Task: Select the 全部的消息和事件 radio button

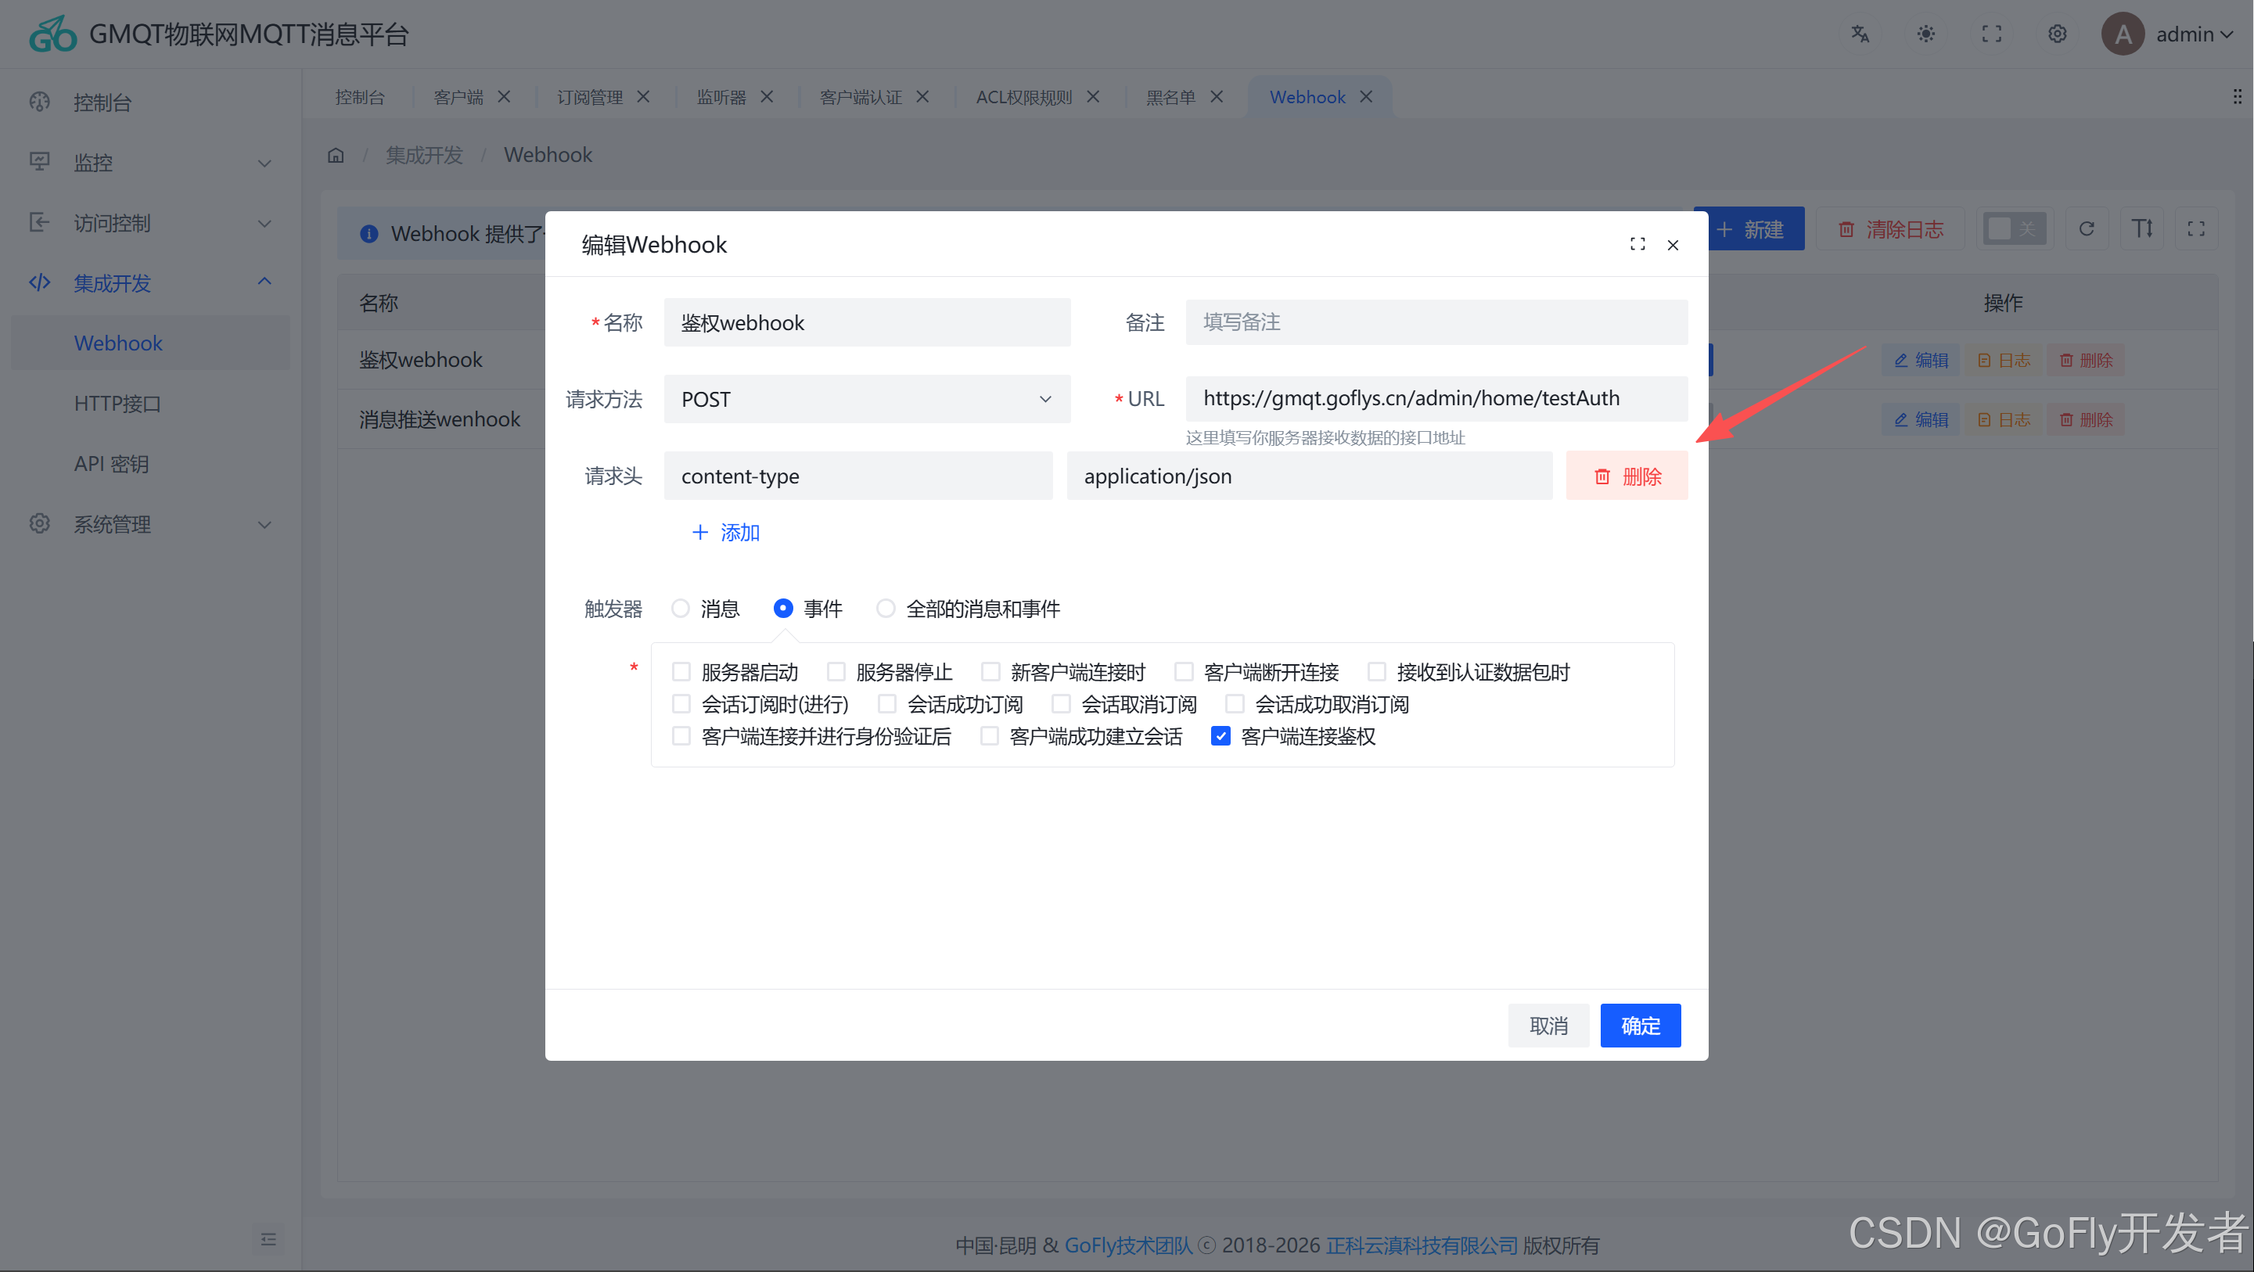Action: pyautogui.click(x=886, y=608)
